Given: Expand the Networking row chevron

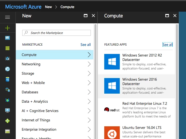Looking at the screenshot, I should (x=89, y=64).
